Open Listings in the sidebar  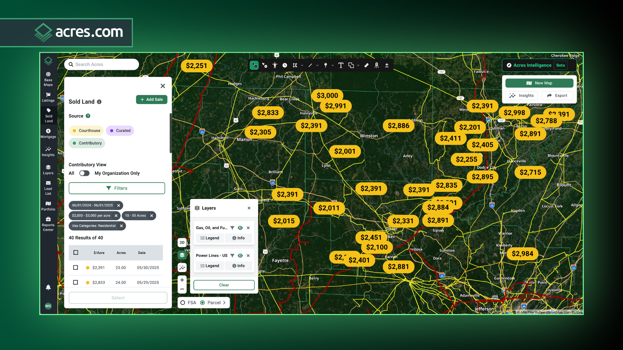[48, 97]
